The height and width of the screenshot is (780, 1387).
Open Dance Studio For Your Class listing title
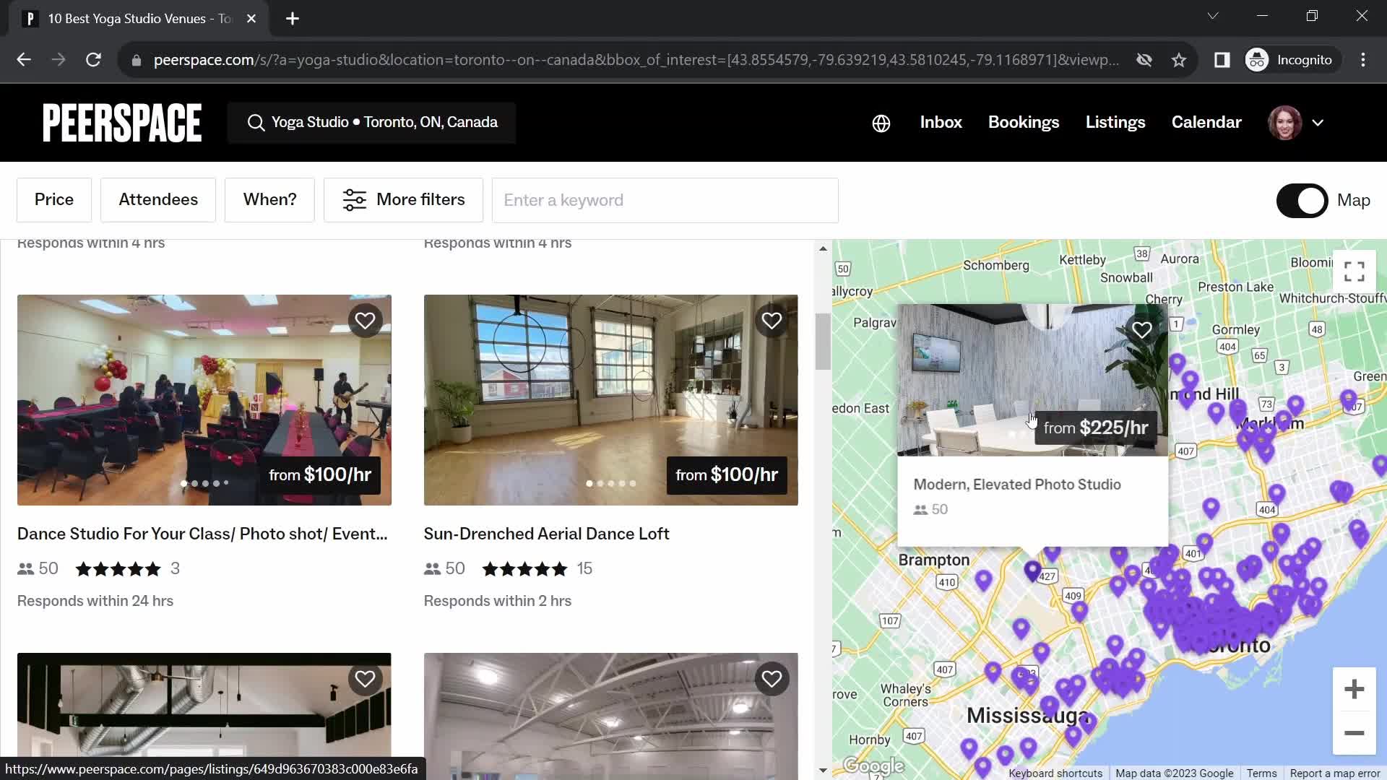(202, 534)
